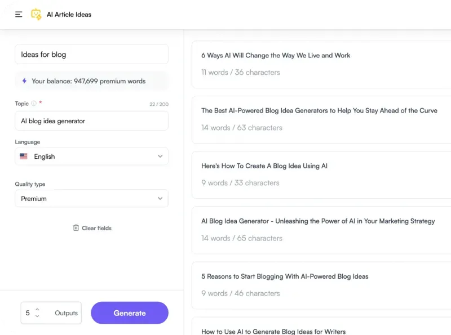Select Here's How To Create A Blog Idea result
The width and height of the screenshot is (451, 335).
coord(321,175)
